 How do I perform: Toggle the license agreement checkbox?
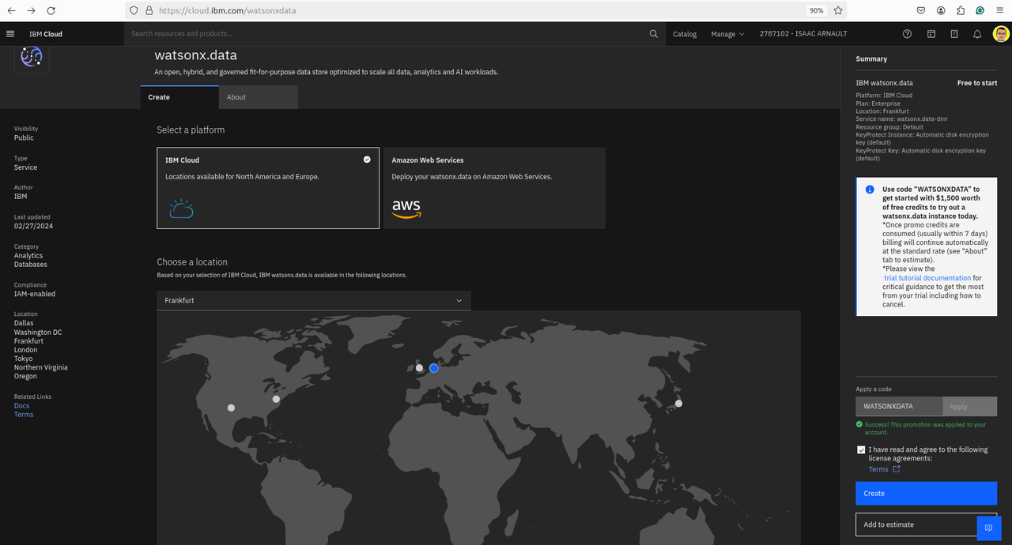pos(861,449)
